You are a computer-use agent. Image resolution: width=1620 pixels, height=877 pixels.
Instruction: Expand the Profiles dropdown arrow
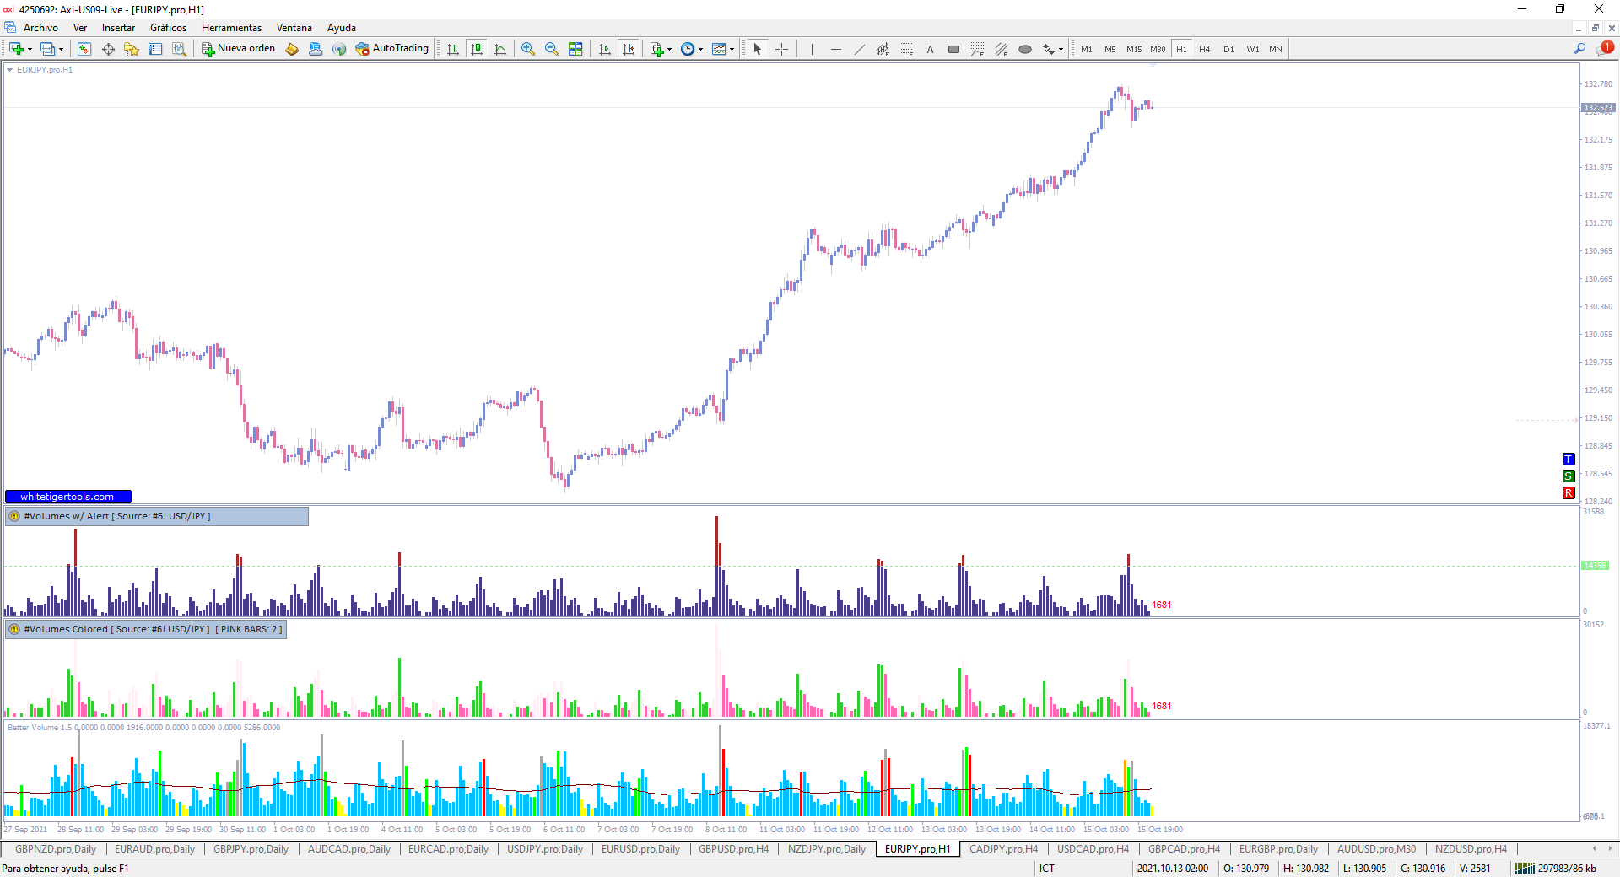(61, 50)
